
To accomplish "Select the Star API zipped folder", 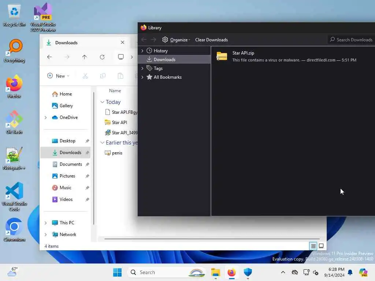I will click(116, 122).
